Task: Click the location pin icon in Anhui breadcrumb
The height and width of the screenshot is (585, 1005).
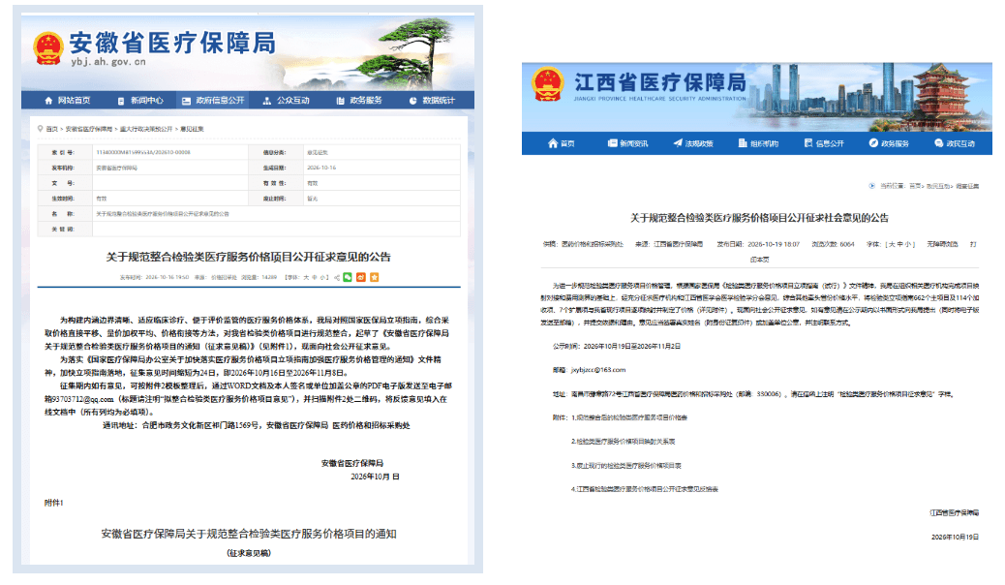Action: [x=41, y=129]
